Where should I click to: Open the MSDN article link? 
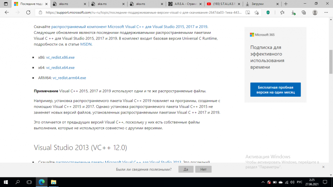click(x=86, y=44)
